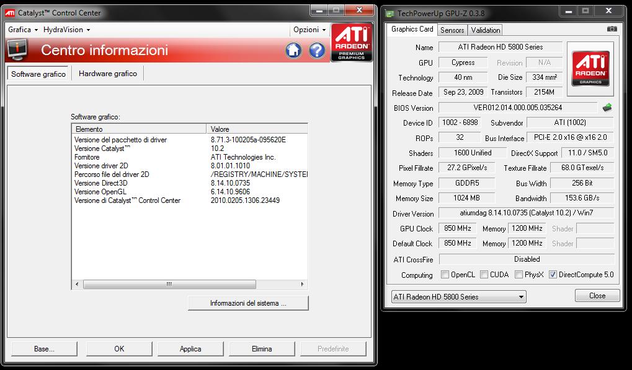632x370 pixels.
Task: Click the horizontal scrollbar thumb in software list
Action: [x=169, y=285]
